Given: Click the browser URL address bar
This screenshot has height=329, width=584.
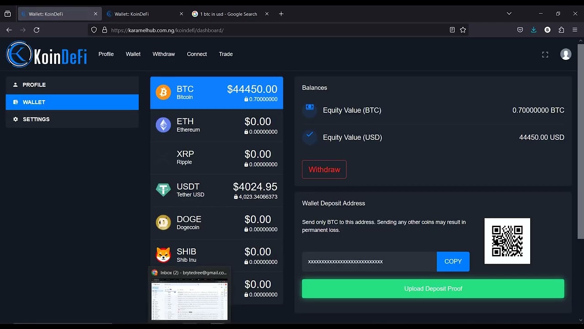Looking at the screenshot, I should tap(278, 30).
